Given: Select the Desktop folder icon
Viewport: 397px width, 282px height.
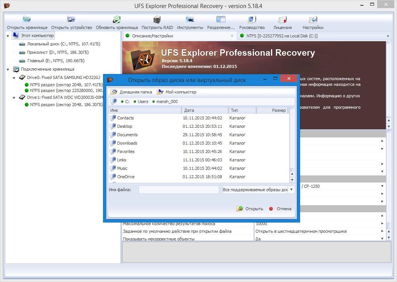Looking at the screenshot, I should point(113,126).
